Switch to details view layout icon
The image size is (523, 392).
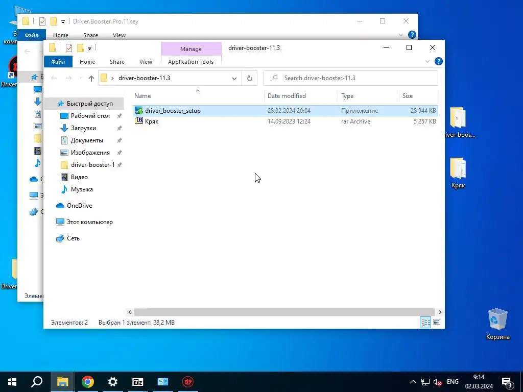tap(425, 323)
